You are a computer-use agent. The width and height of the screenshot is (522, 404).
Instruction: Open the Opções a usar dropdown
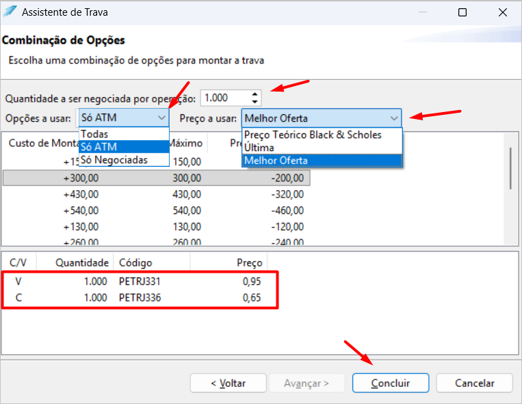click(124, 118)
